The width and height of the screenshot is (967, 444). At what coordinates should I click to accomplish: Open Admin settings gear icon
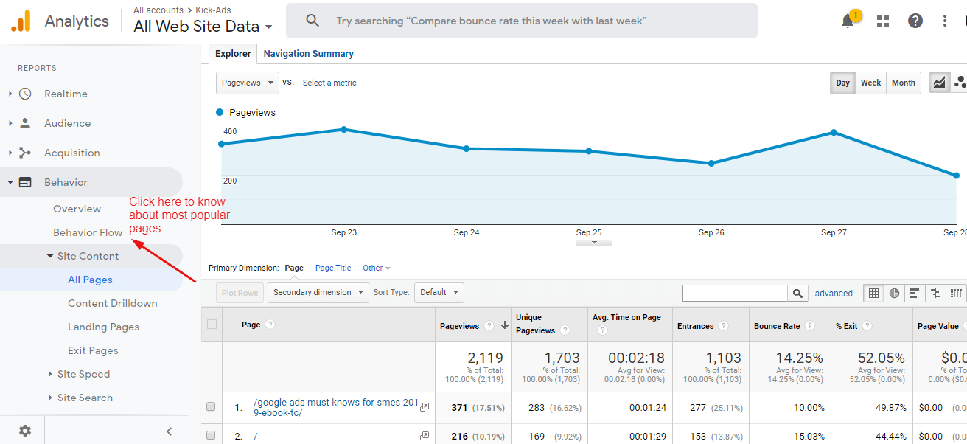pos(25,431)
